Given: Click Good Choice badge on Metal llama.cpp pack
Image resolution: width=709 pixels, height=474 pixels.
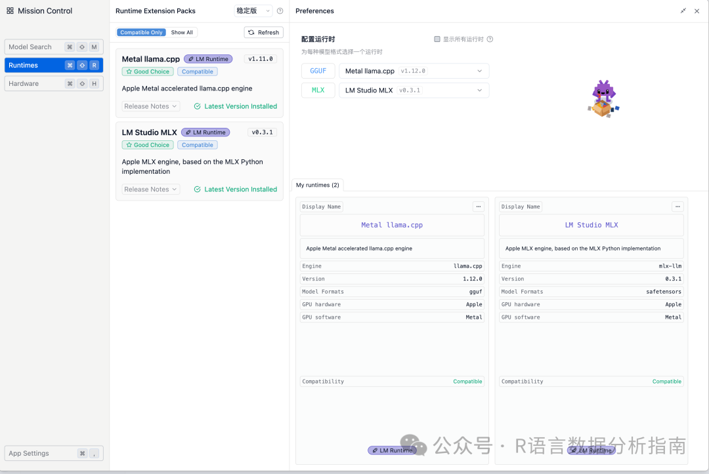Looking at the screenshot, I should point(148,71).
